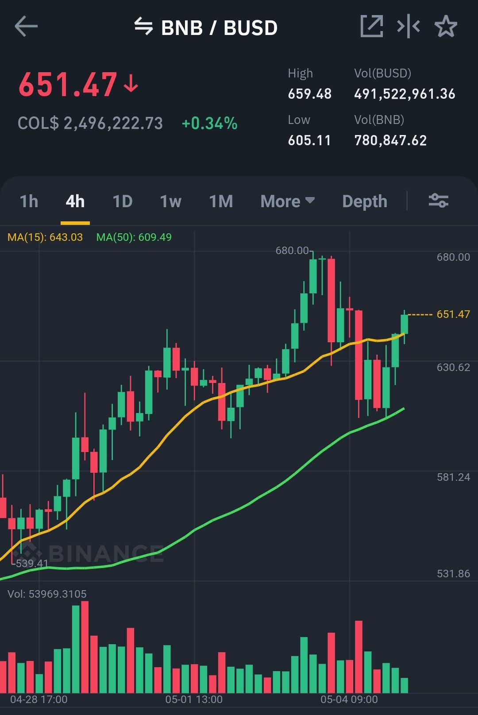This screenshot has height=715, width=478.
Task: Open chart in fullscreen via external-link icon
Action: pyautogui.click(x=372, y=27)
